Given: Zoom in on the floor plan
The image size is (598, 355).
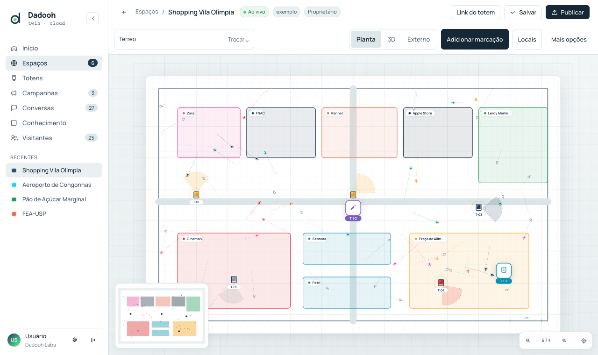Looking at the screenshot, I should [564, 341].
